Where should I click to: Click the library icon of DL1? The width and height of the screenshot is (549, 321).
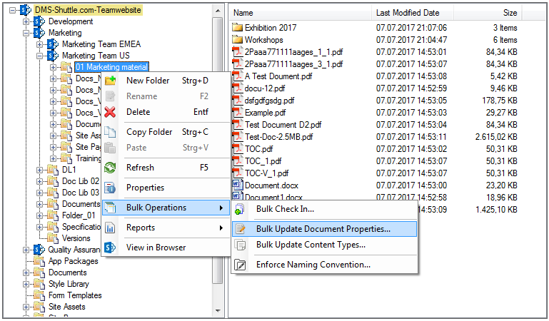click(x=53, y=170)
